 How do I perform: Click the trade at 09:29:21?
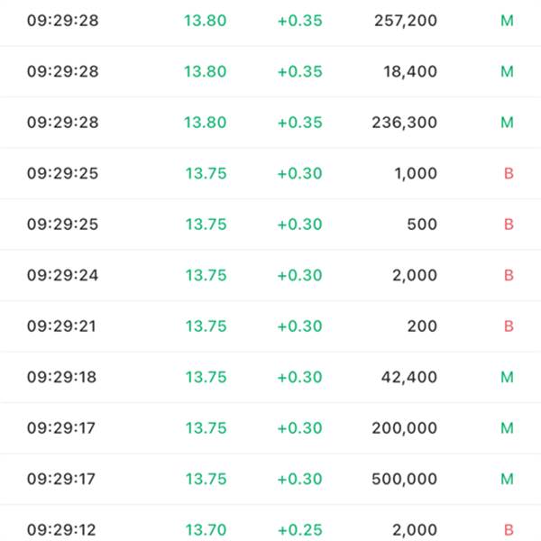pyautogui.click(x=270, y=326)
